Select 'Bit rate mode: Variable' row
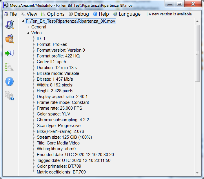Screen dimensions: 204x179 pyautogui.click(x=58, y=73)
